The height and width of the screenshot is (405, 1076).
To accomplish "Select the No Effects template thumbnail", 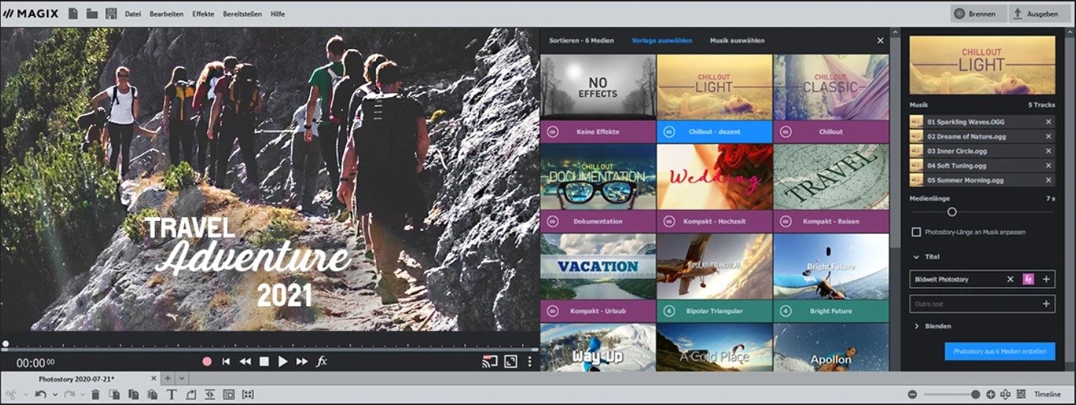I will coord(598,87).
